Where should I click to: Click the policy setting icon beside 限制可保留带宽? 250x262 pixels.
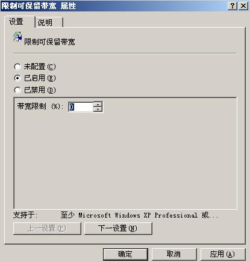(x=17, y=37)
